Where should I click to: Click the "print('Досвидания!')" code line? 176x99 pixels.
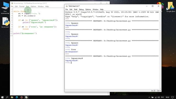point(25,33)
